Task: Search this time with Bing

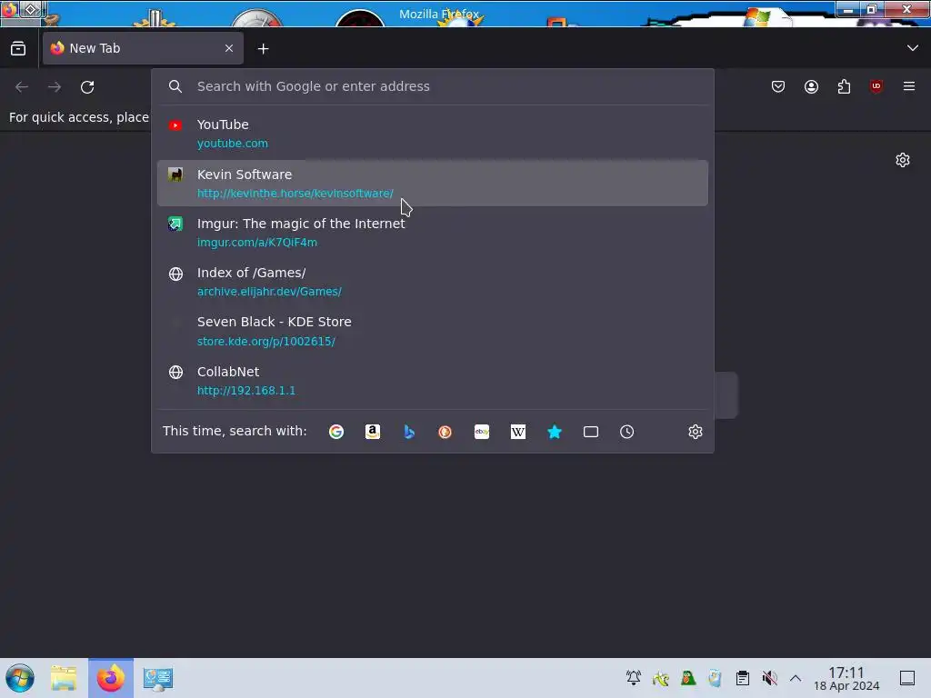Action: point(408,432)
